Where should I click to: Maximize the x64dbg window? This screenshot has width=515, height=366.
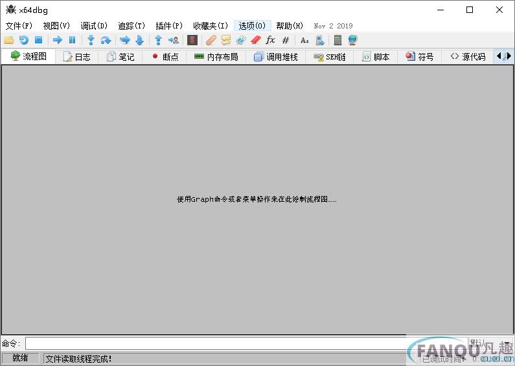tap(470, 10)
